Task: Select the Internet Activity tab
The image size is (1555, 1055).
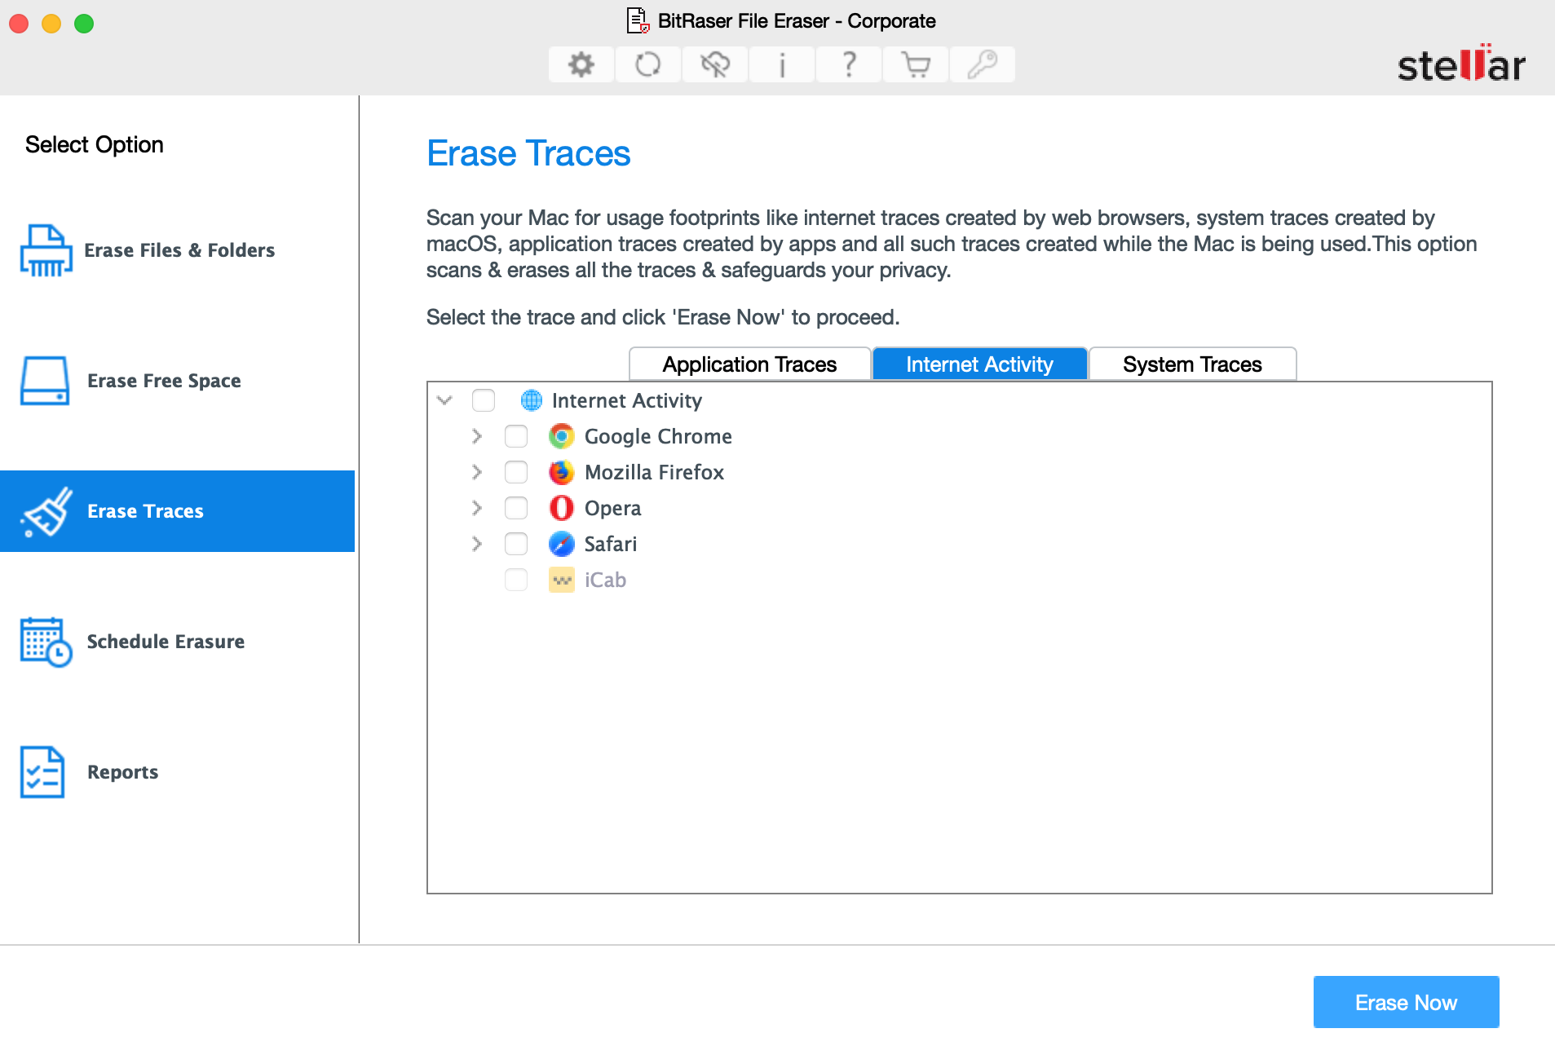Action: (979, 364)
